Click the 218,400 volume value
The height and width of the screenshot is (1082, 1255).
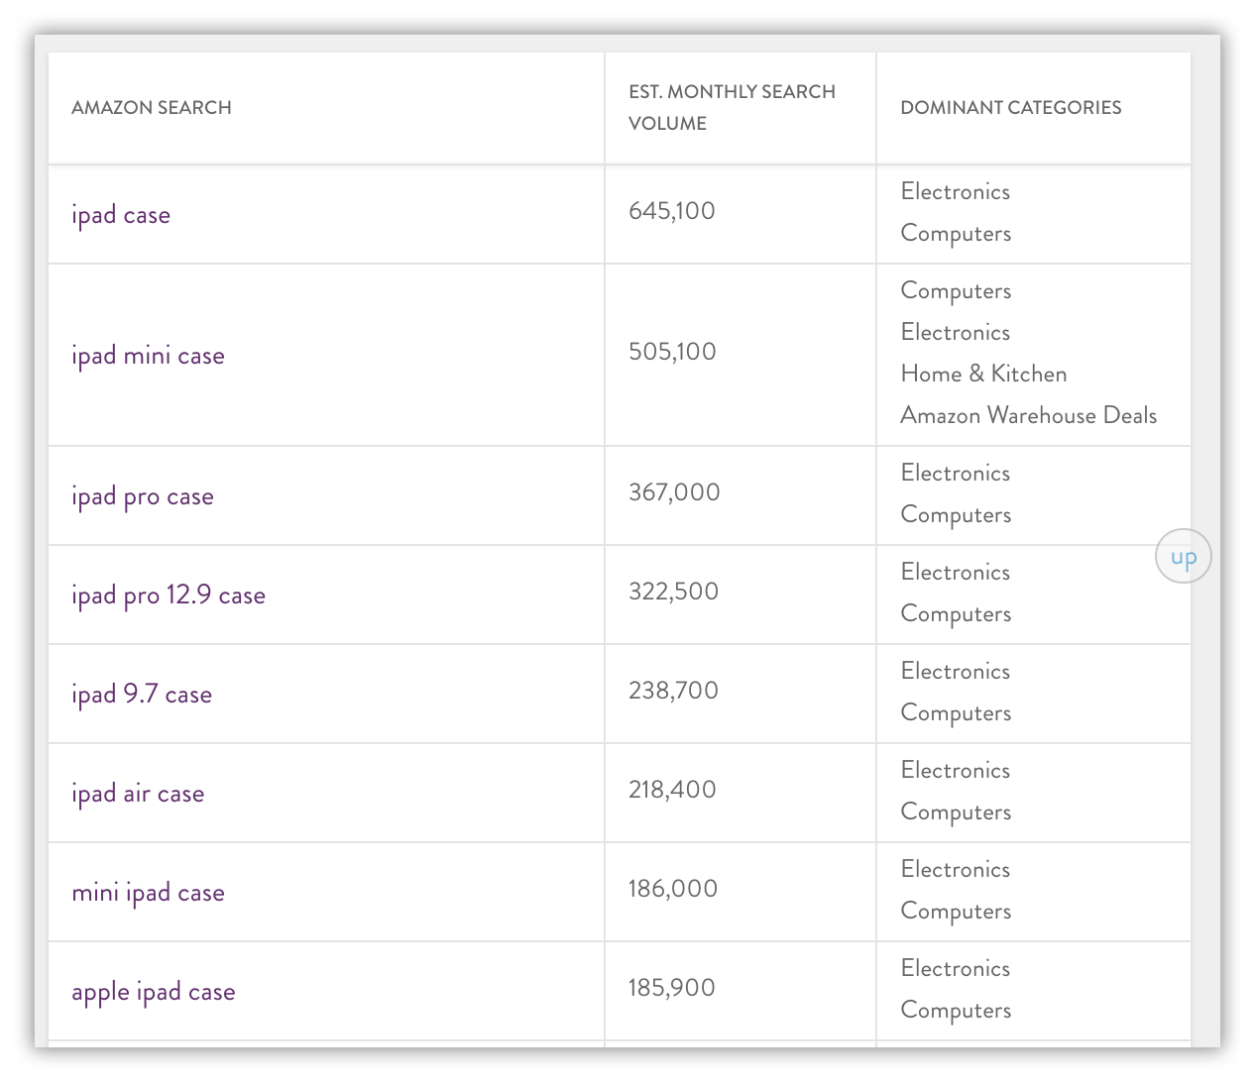[x=672, y=790]
